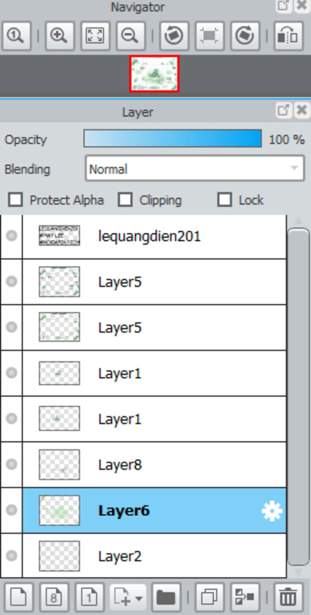311x615 pixels.
Task: Rotate the canvas view right
Action: [x=245, y=36]
